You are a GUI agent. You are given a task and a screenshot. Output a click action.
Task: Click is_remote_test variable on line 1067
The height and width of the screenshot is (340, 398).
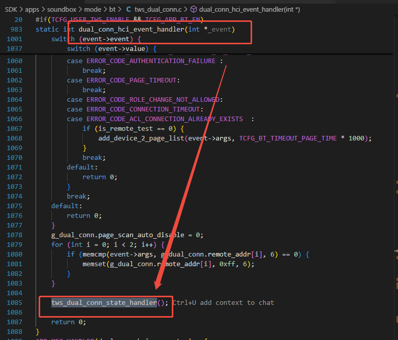[126, 129]
